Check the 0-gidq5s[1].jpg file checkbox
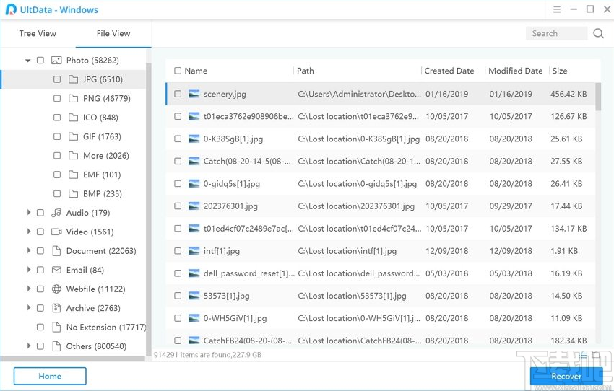Viewport: 614px width, 391px height. pyautogui.click(x=178, y=184)
